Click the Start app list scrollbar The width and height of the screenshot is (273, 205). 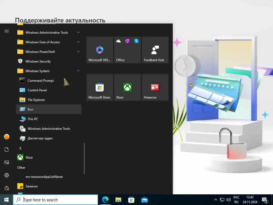pos(84,159)
